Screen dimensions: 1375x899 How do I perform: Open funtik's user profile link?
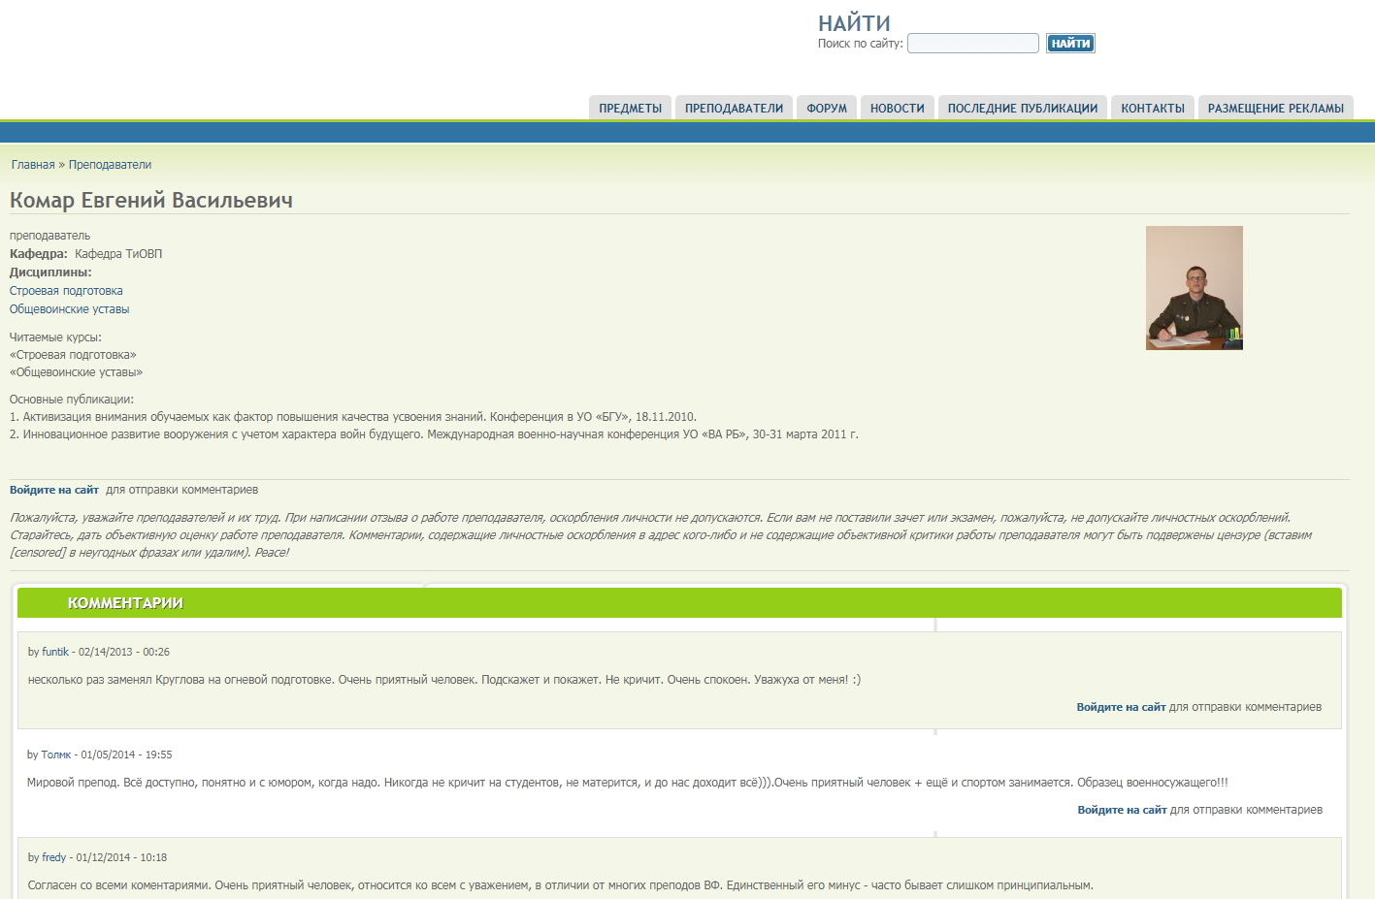click(x=55, y=652)
